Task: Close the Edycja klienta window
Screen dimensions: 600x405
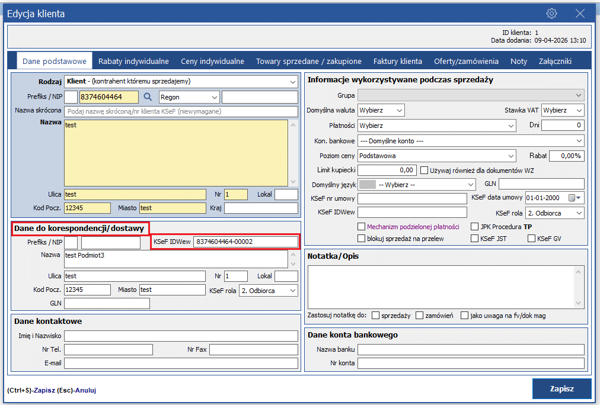Action: pyautogui.click(x=580, y=14)
